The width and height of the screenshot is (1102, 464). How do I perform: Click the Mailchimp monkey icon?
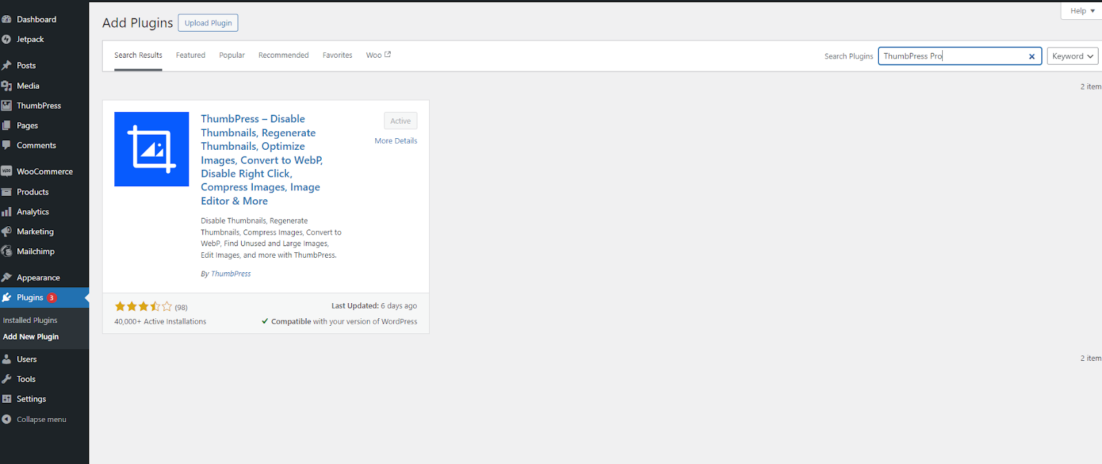pyautogui.click(x=6, y=252)
